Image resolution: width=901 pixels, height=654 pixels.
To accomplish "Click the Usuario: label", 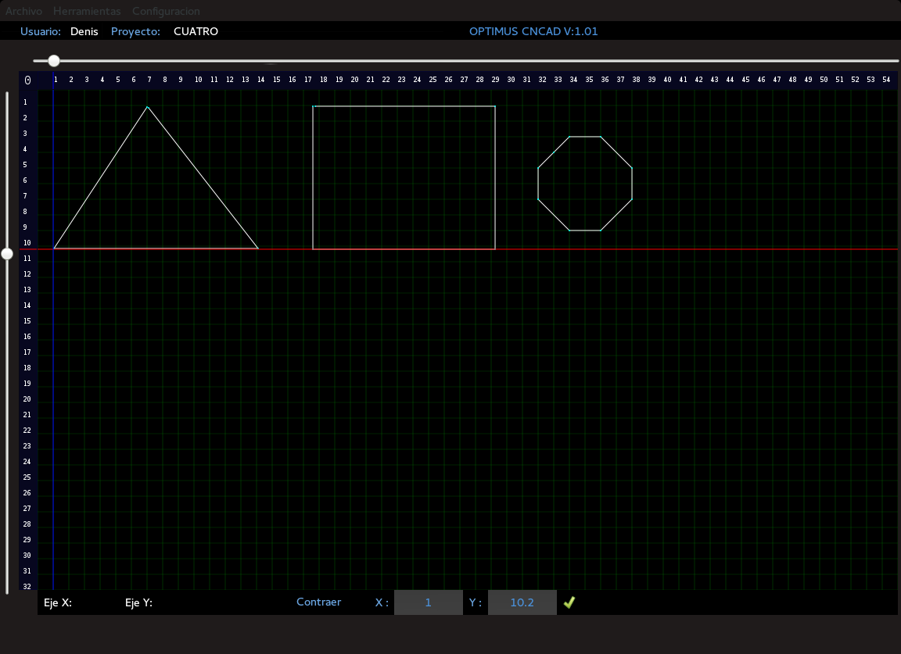I will point(40,31).
